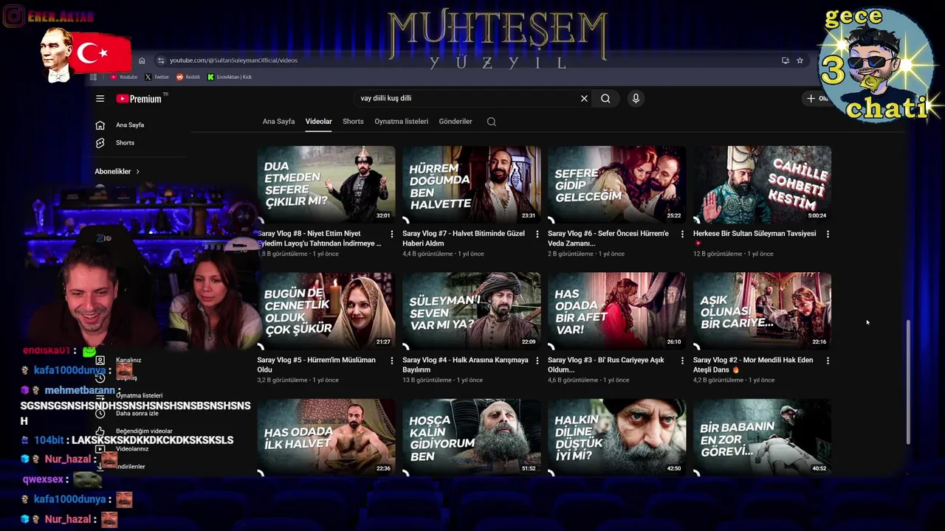
Task: Click title Saray Vlog #5 Hürrem'im Müslüman Oldu
Action: [316, 364]
